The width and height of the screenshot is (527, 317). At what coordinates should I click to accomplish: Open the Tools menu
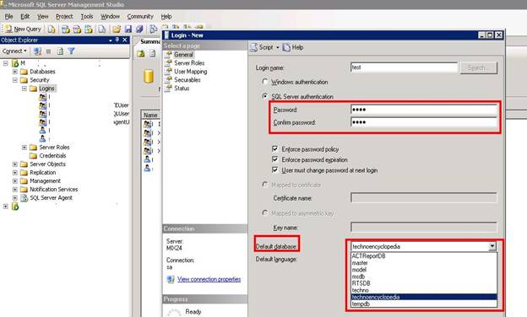87,16
